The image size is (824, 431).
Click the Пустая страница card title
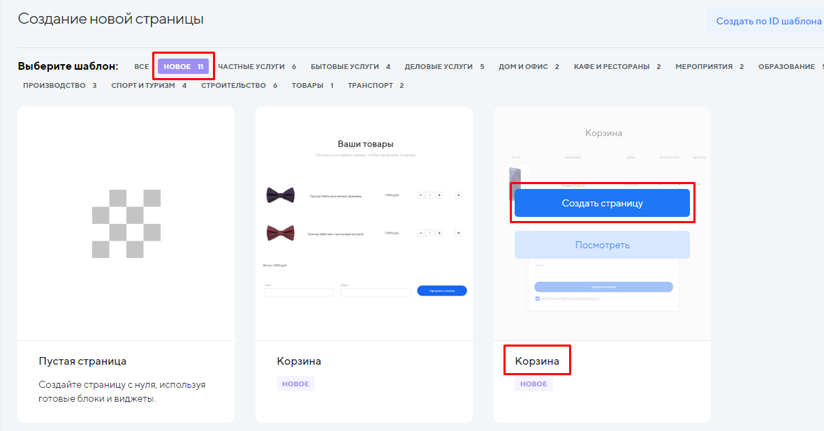click(x=82, y=361)
